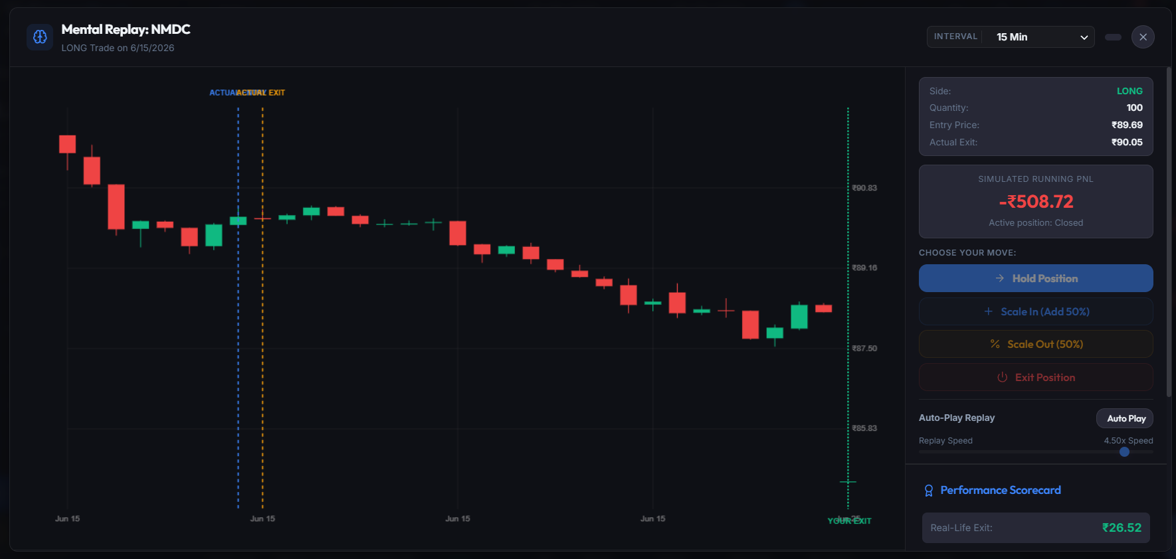1176x559 pixels.
Task: Click the YOUR EXIT marker on chart
Action: 849,521
